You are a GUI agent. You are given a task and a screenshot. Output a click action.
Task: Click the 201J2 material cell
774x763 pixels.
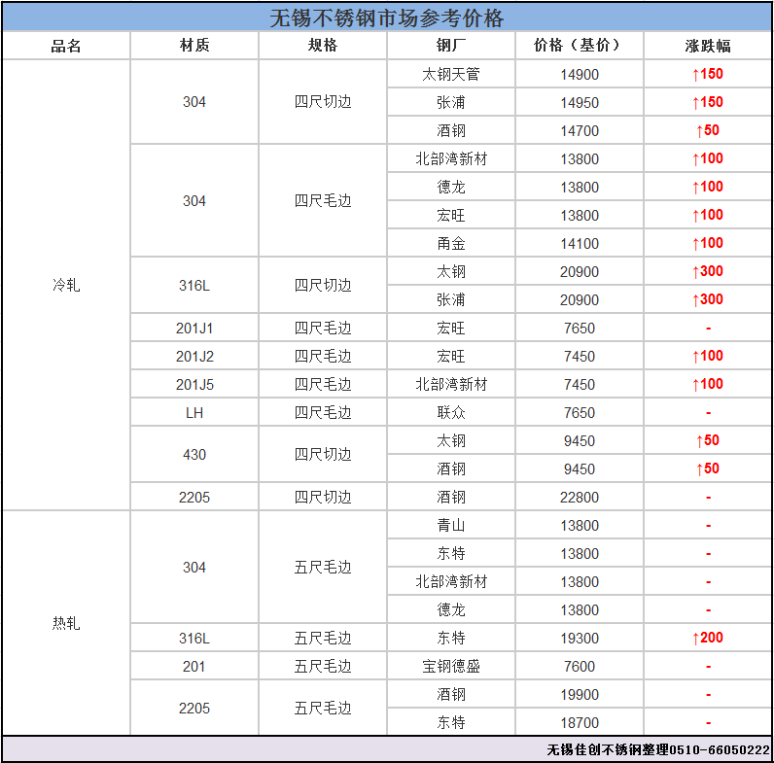194,357
